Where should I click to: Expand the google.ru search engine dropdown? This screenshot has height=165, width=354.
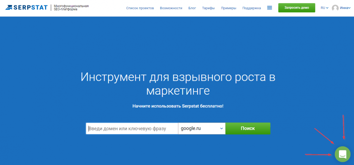(202, 128)
